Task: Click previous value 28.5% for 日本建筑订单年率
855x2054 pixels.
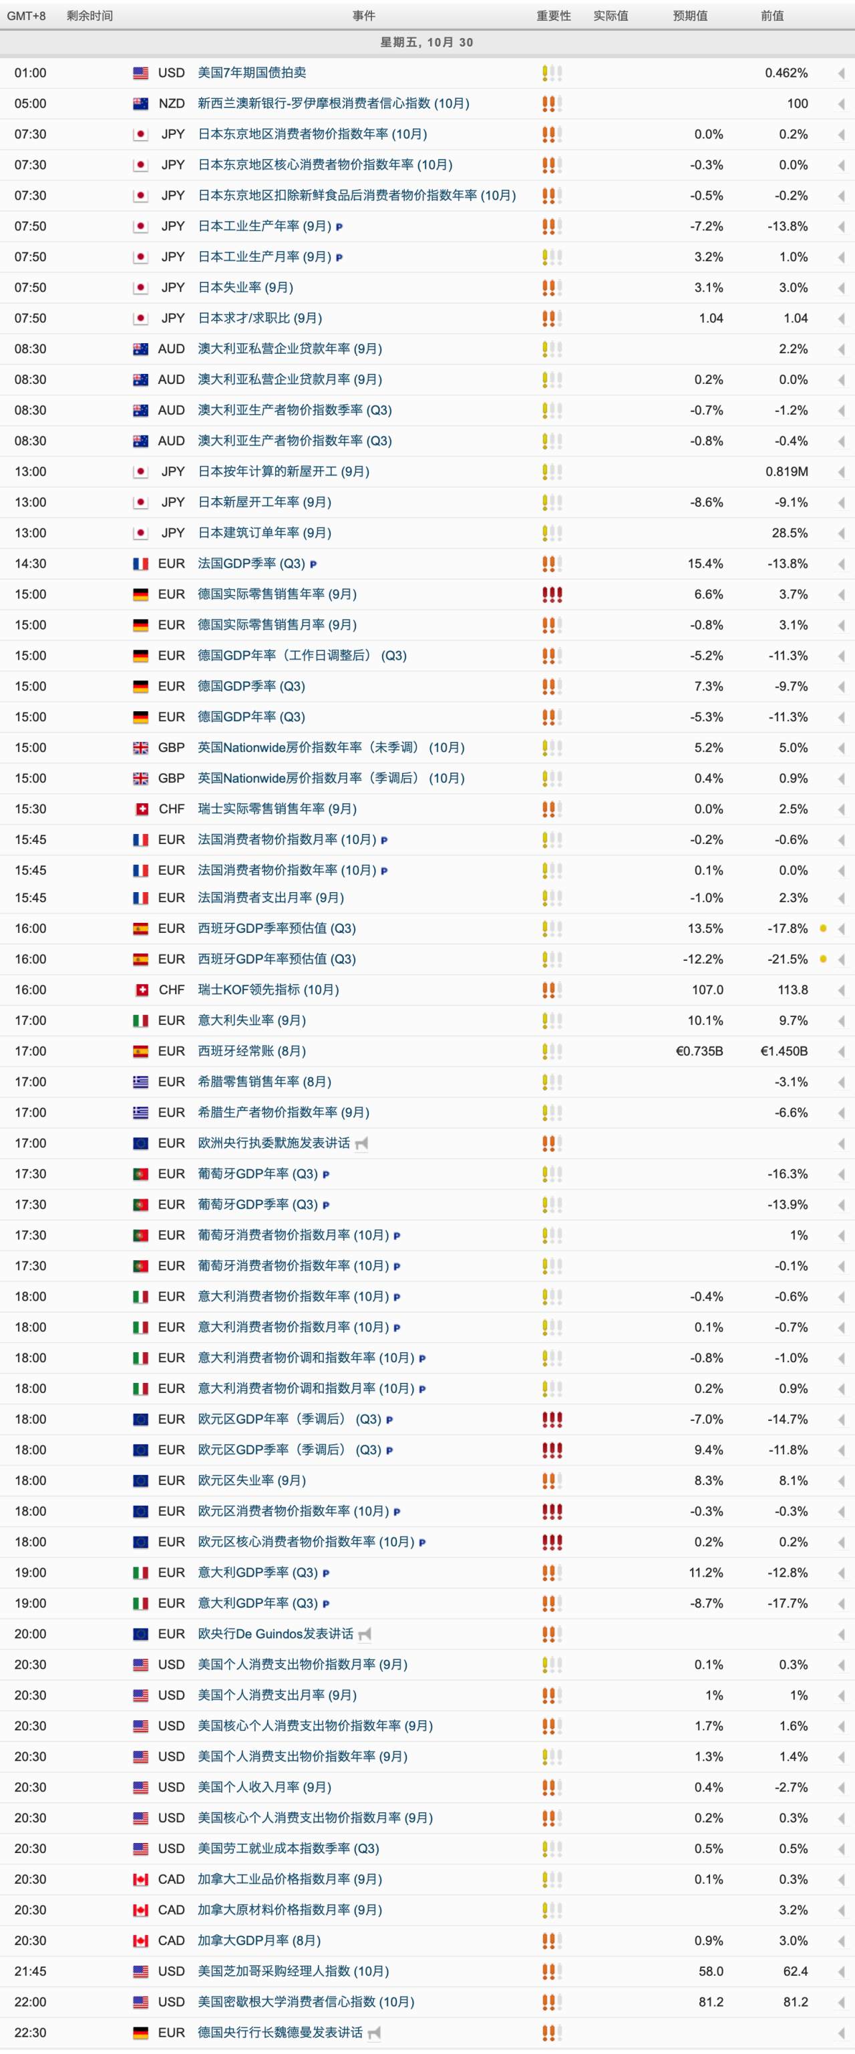Action: [790, 534]
